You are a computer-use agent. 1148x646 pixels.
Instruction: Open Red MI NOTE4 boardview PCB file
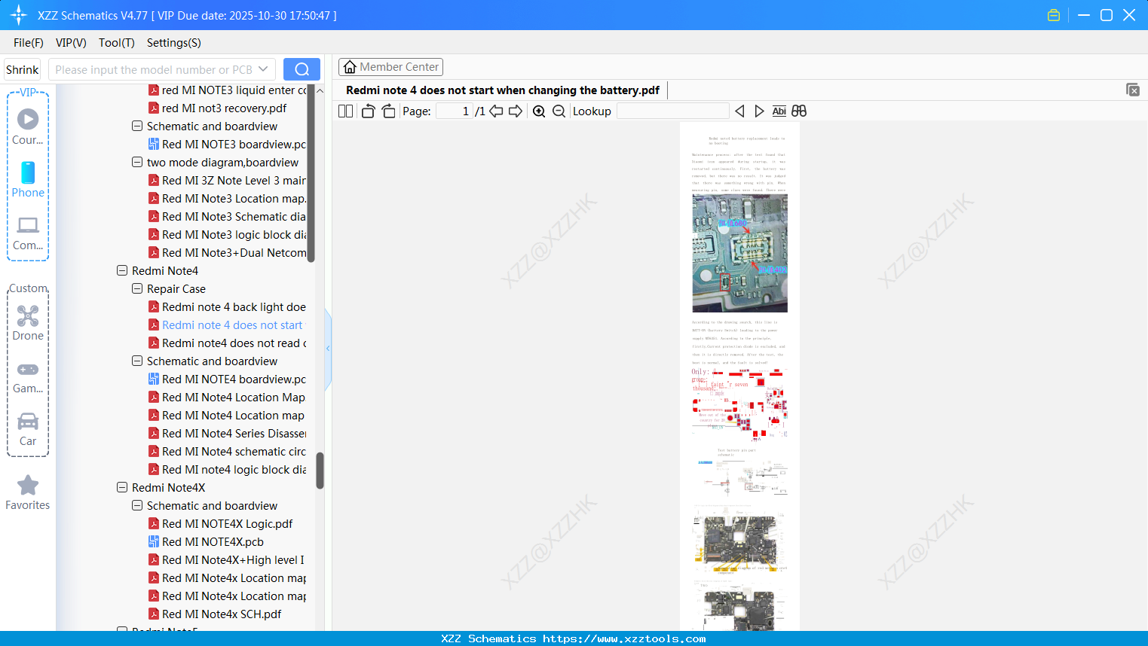click(227, 379)
